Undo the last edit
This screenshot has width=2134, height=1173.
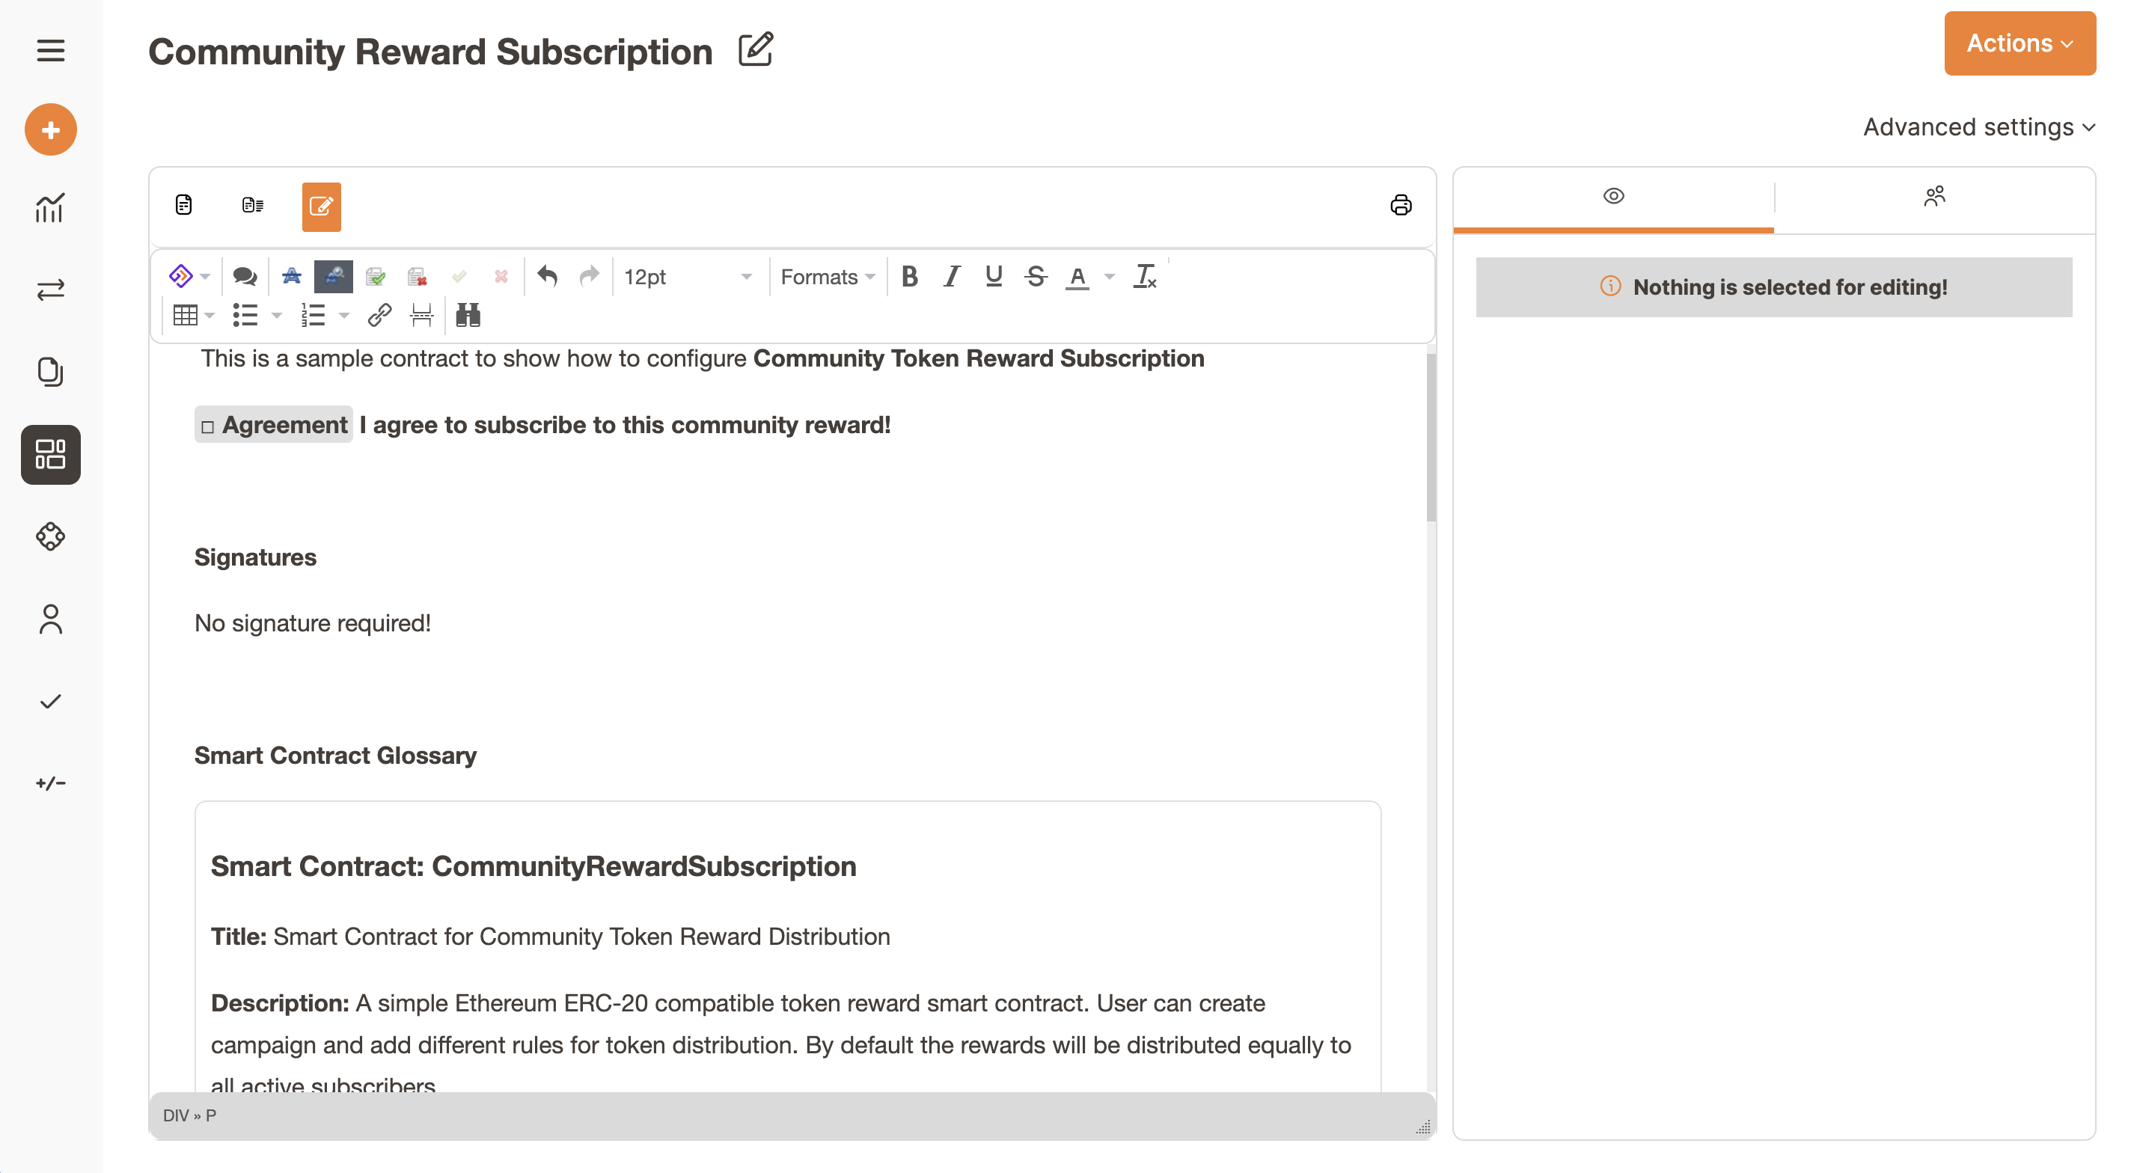pos(547,276)
